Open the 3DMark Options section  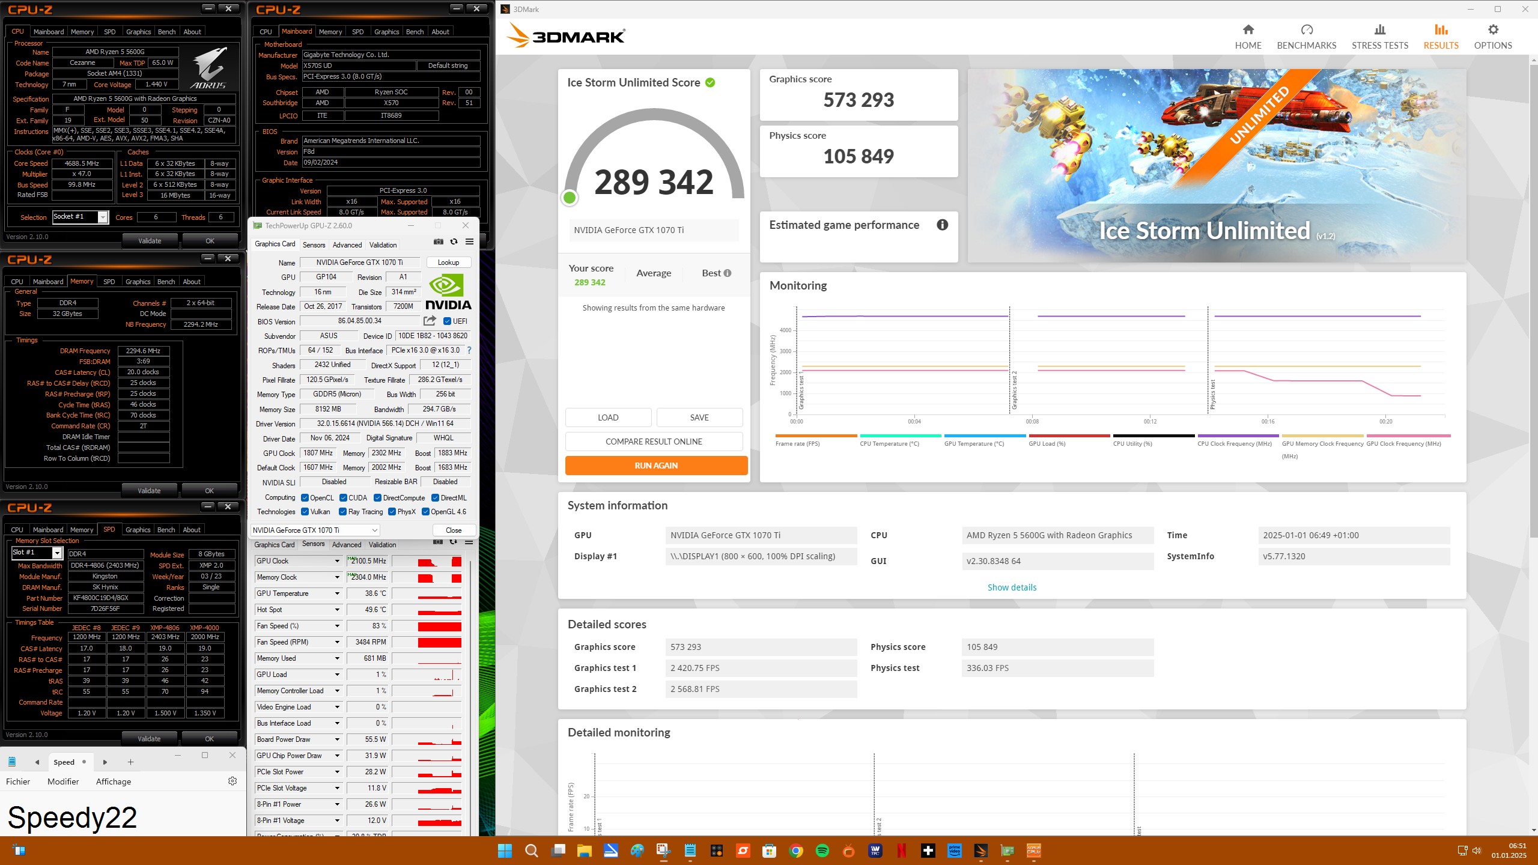coord(1493,37)
